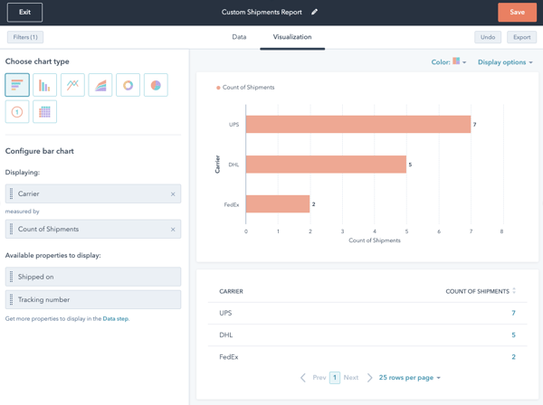Click the COUNT OF SHIPMENTS column header
The image size is (543, 405).
tap(477, 292)
